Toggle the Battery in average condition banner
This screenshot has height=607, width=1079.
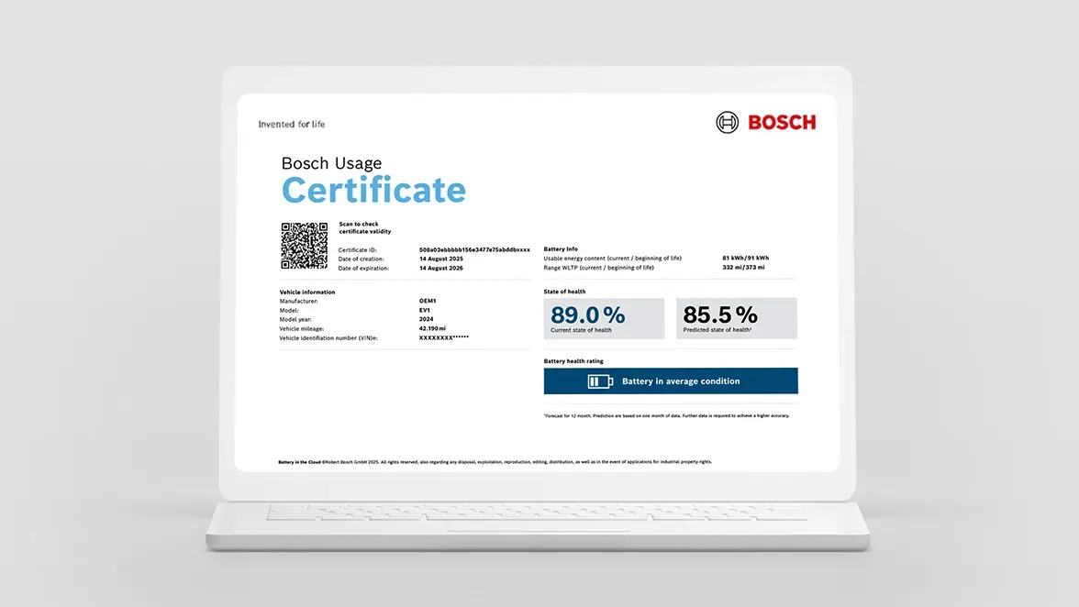671,380
